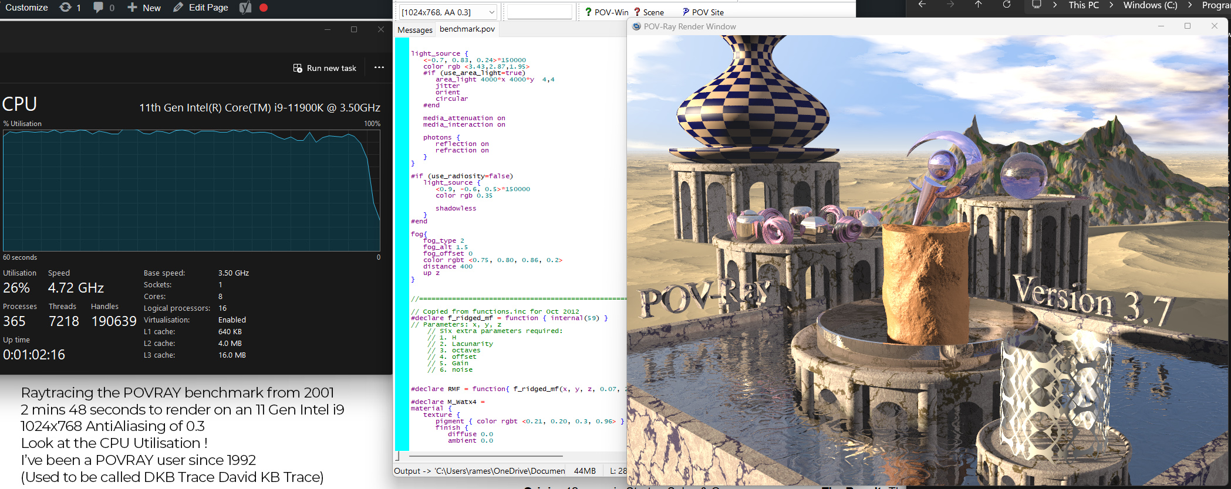This screenshot has height=489, width=1231.
Task: Click Edit Page with the pencil icon
Action: 200,7
